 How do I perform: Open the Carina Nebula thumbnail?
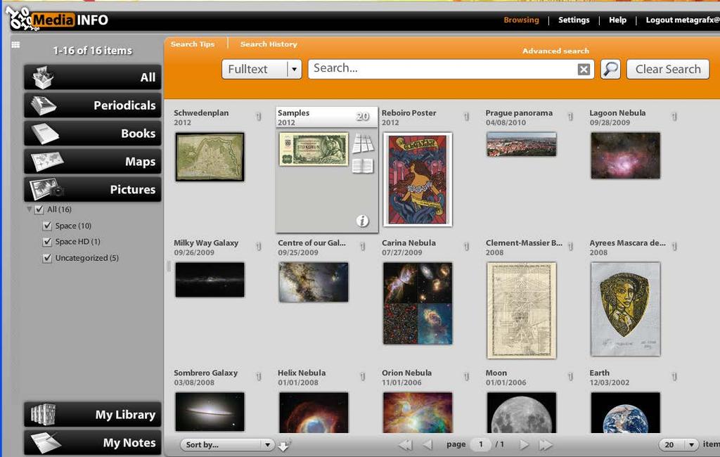[x=418, y=303]
